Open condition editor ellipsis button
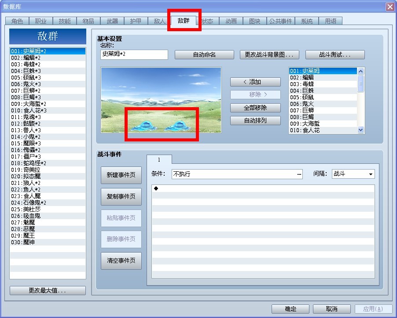 299,174
